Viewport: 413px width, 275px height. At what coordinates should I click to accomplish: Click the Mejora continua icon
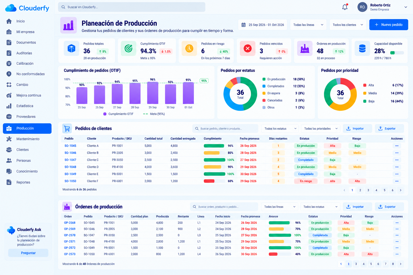click(9, 95)
